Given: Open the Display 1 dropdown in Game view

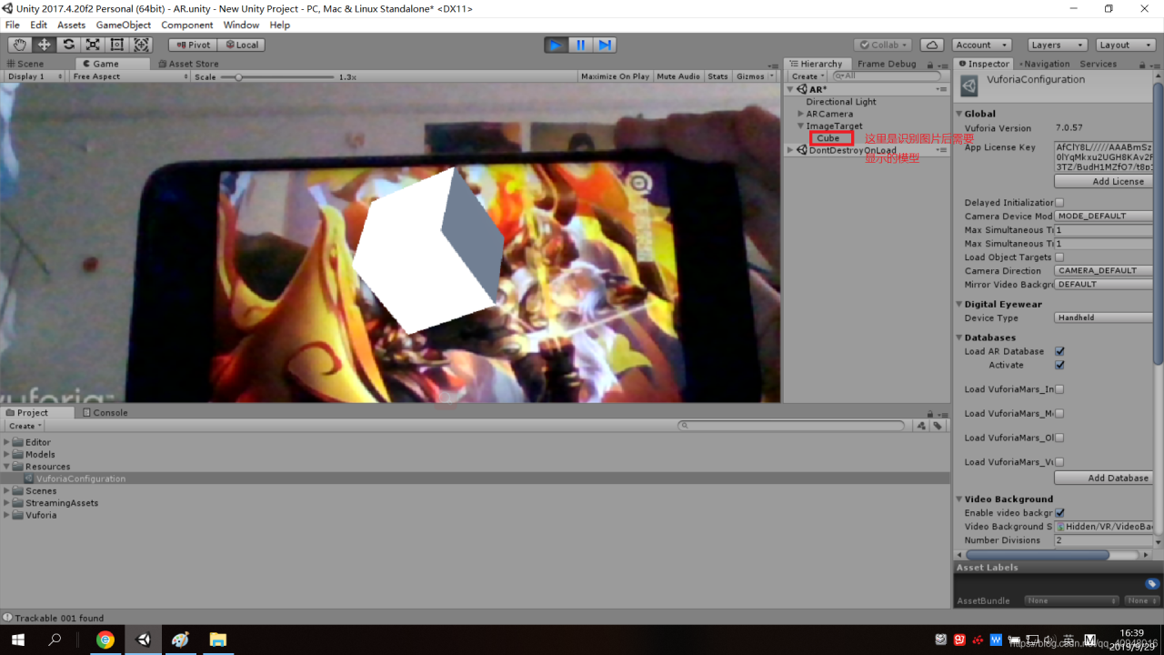Looking at the screenshot, I should 35,76.
